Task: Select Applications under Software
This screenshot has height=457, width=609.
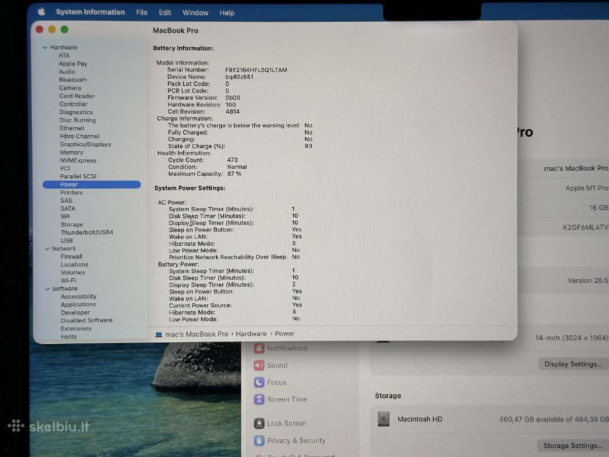Action: [79, 305]
